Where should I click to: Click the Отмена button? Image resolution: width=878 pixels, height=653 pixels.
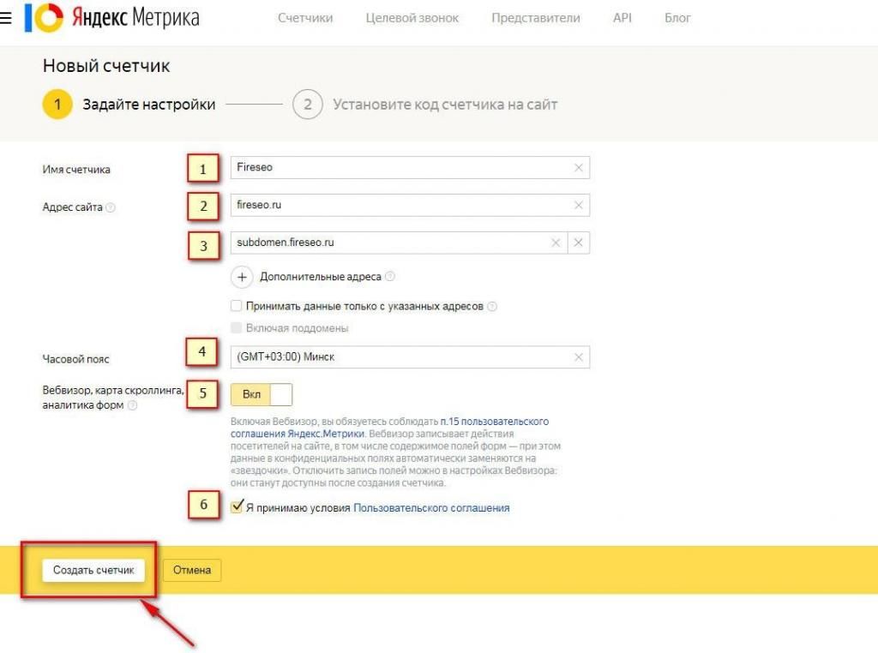pyautogui.click(x=192, y=570)
